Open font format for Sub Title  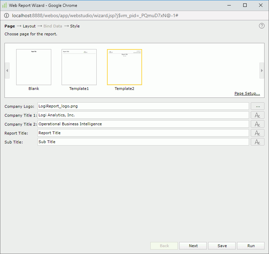tap(257, 142)
